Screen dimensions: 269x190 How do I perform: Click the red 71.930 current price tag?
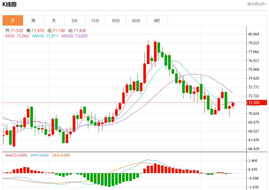pos(257,103)
